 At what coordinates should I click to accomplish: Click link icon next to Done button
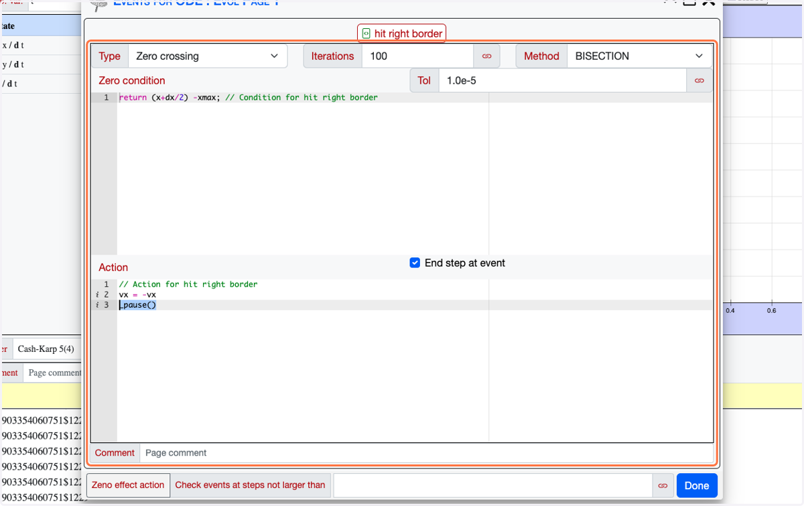click(x=663, y=485)
